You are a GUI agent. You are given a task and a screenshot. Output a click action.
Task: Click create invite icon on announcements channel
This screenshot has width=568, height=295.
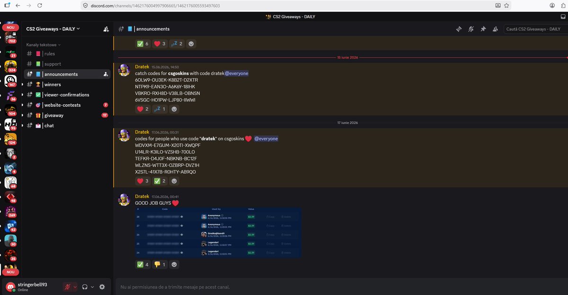(x=105, y=74)
